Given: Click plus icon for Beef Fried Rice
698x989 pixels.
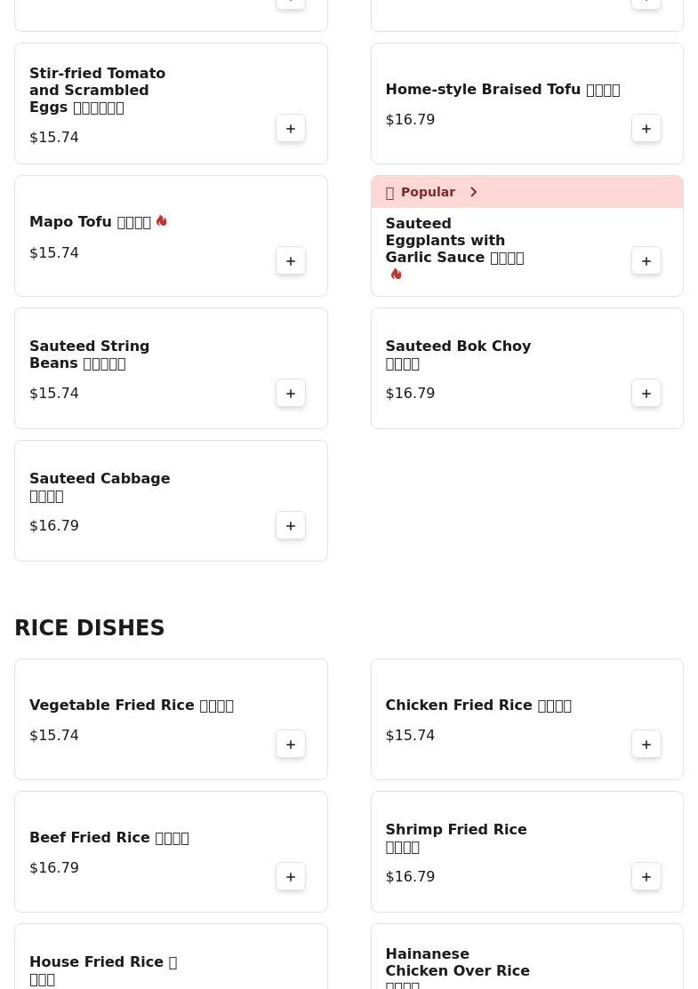Looking at the screenshot, I should click(x=291, y=877).
